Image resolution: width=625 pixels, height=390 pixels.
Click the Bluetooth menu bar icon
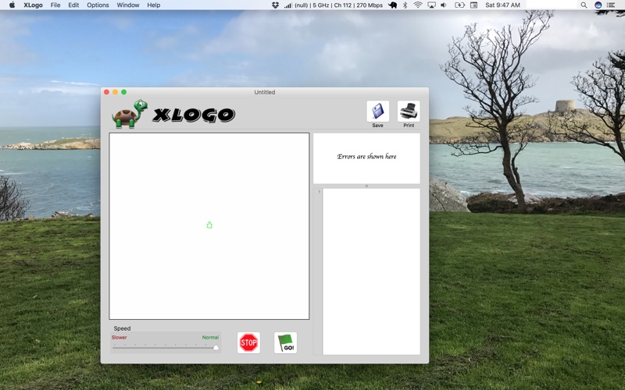click(405, 5)
